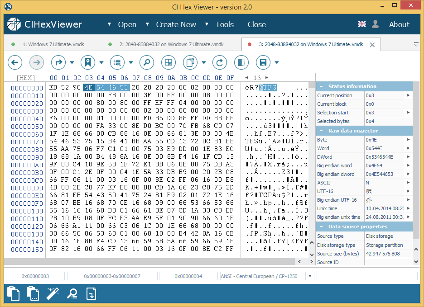Click the export file arrow icon
This screenshot has height=307, width=424.
click(x=91, y=293)
